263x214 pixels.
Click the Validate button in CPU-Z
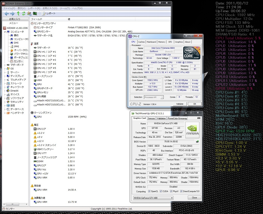[180, 104]
